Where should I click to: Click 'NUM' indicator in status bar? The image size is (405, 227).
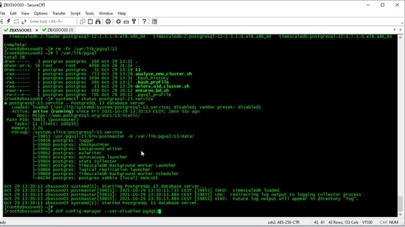click(x=394, y=222)
